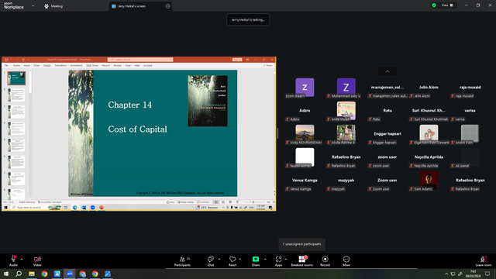
Task: Open the React emoji menu
Action: click(x=232, y=261)
